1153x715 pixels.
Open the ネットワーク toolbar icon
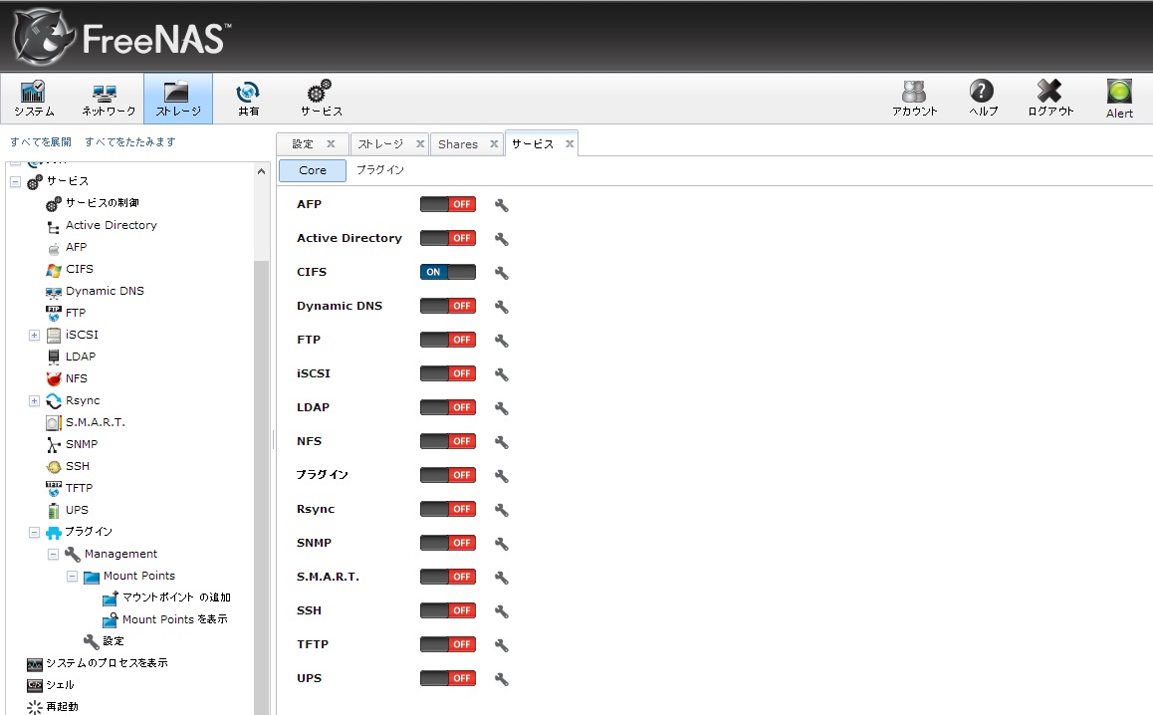point(108,98)
